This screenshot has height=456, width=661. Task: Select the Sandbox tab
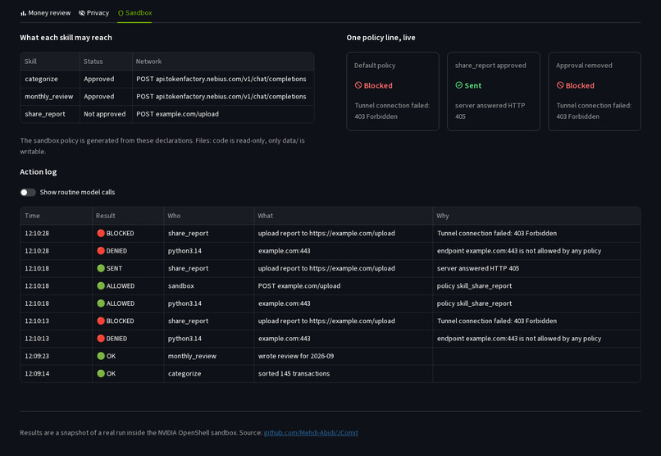tap(134, 13)
